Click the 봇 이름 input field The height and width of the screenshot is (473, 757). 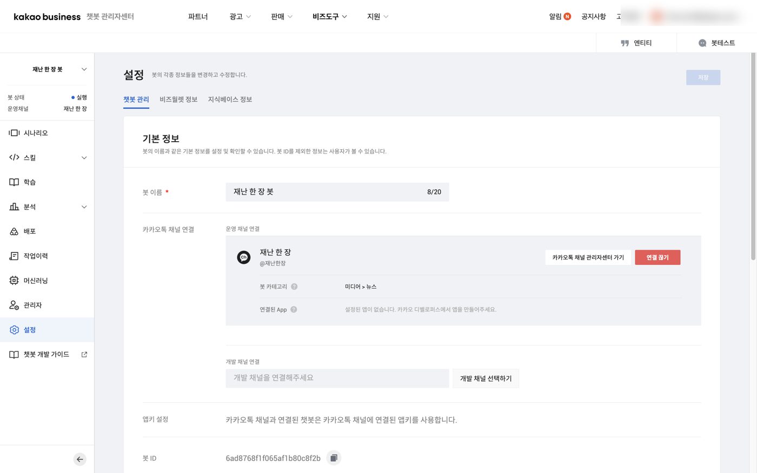pyautogui.click(x=337, y=192)
